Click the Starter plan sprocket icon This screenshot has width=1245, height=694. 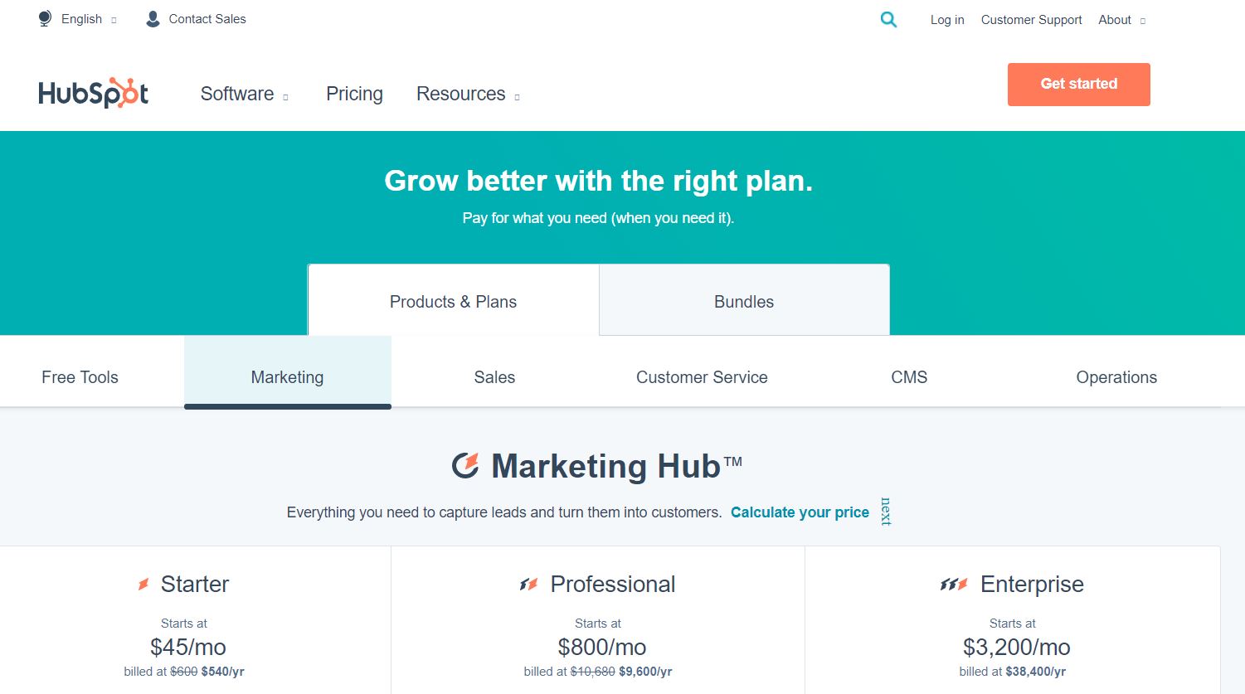pos(143,585)
